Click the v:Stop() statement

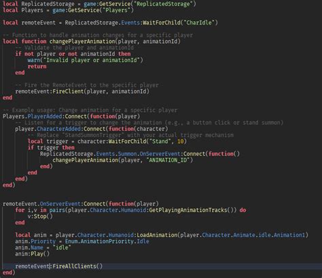pos(40,217)
